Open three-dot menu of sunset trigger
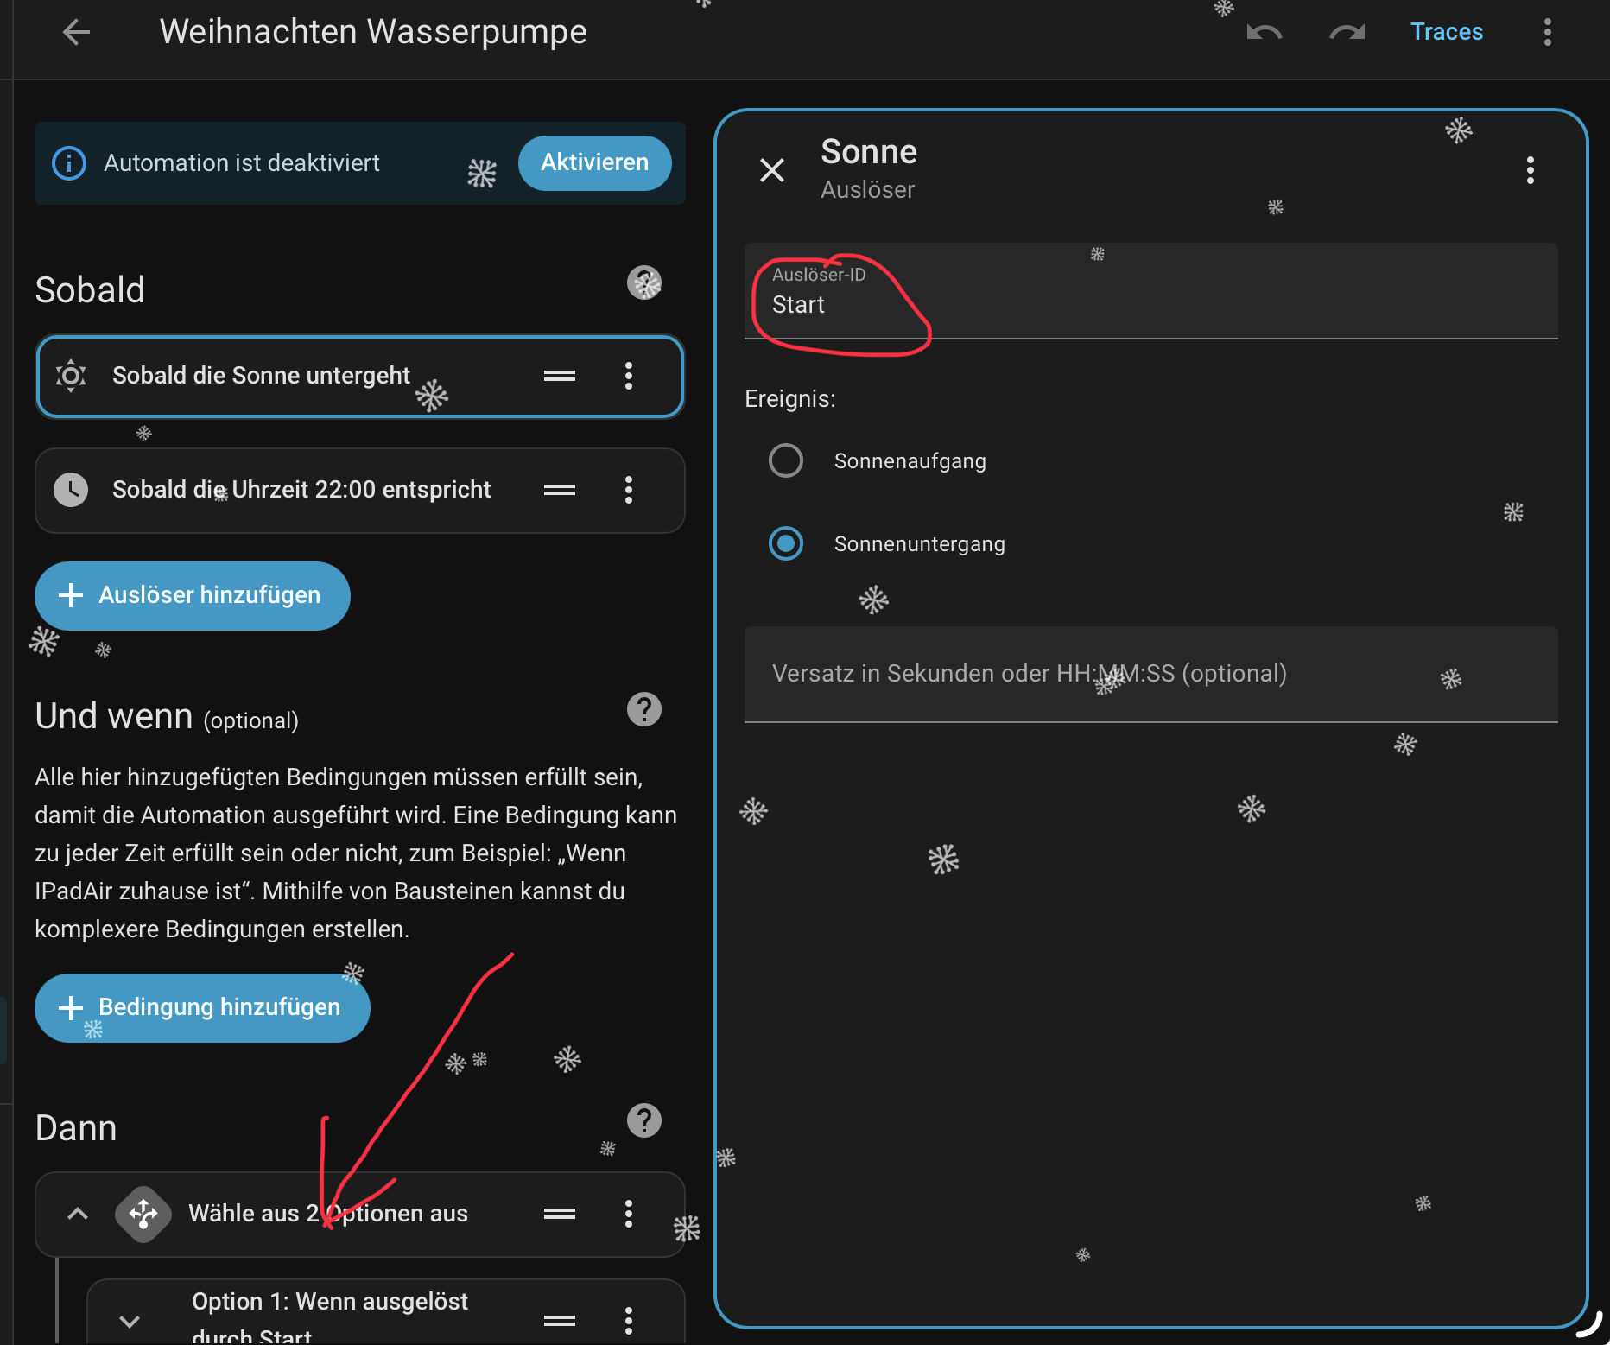1610x1345 pixels. tap(628, 376)
